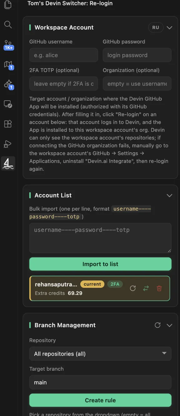This screenshot has height=416, width=180.
Task: Collapse the Branch Management section chevron
Action: pos(169,325)
